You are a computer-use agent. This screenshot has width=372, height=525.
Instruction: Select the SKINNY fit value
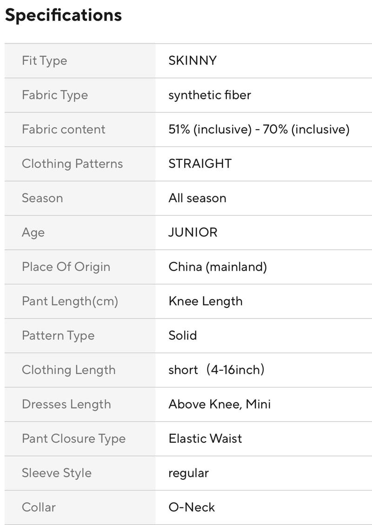tap(193, 60)
